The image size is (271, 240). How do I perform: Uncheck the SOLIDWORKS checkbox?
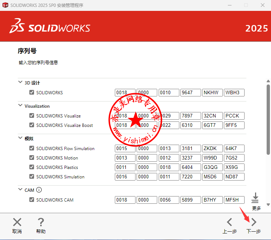pyautogui.click(x=32, y=92)
